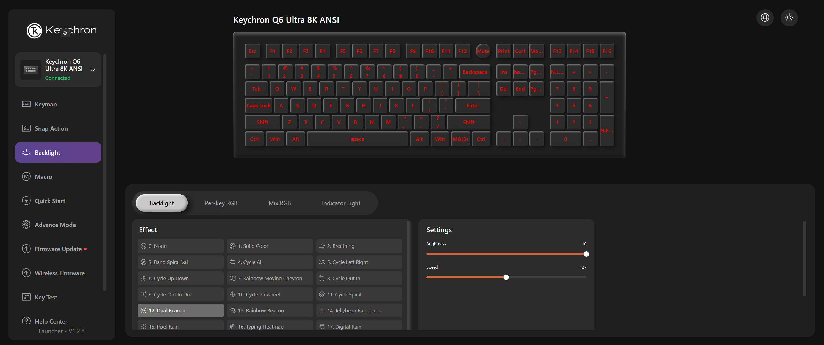
Task: Open the Help Center link
Action: tap(51, 321)
